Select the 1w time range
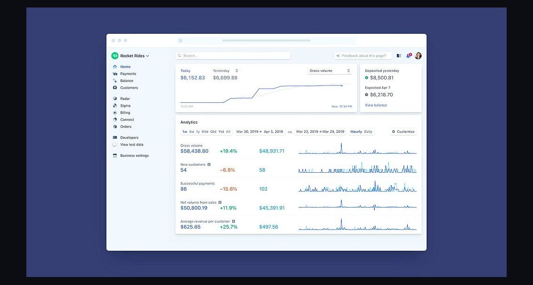 [x=185, y=132]
